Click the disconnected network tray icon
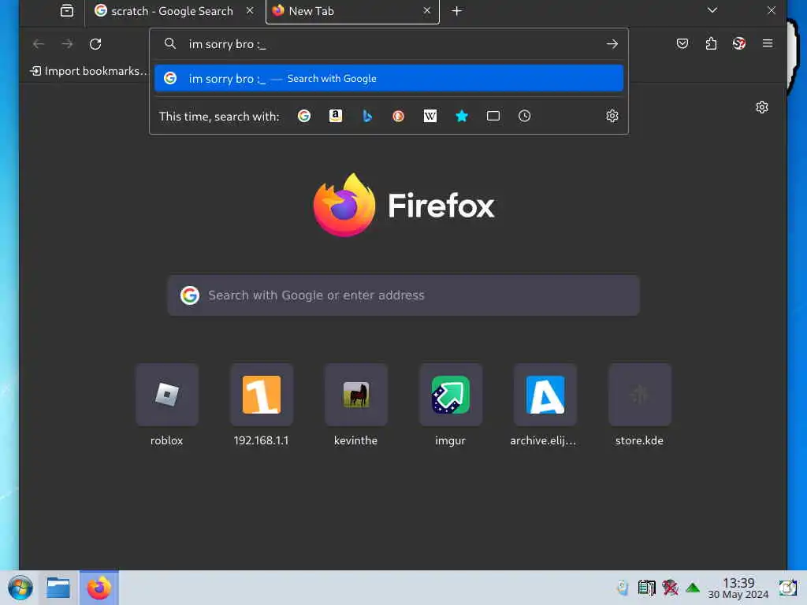The width and height of the screenshot is (807, 605). pyautogui.click(x=670, y=588)
